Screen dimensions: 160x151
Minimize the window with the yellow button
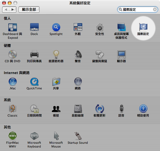[x=10, y=3]
